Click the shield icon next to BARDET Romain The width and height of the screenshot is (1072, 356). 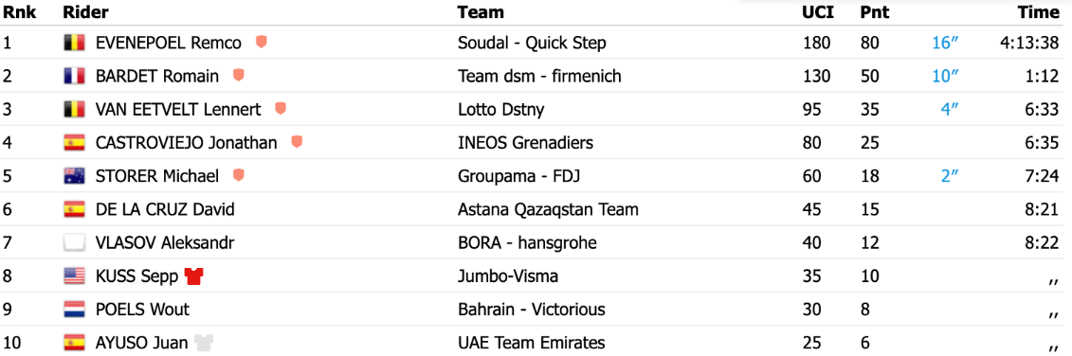click(239, 75)
